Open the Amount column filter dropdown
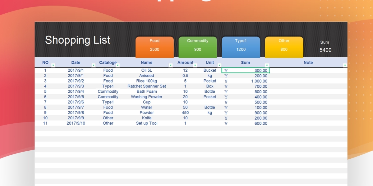The image size is (373, 186). pos(195,65)
